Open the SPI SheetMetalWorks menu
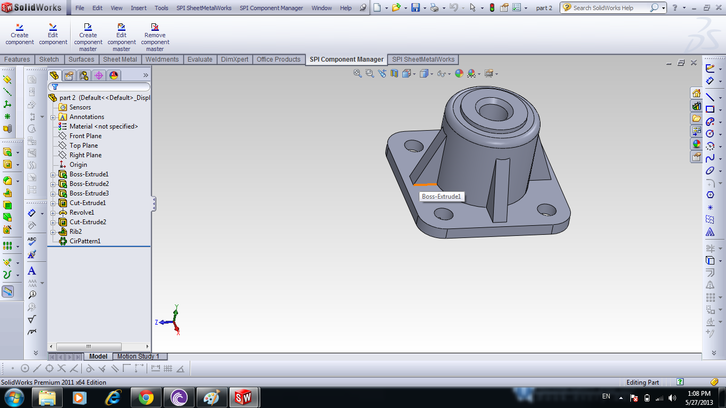The image size is (726, 408). coord(204,8)
